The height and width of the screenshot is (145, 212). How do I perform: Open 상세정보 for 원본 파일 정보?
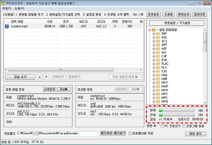click(x=49, y=89)
